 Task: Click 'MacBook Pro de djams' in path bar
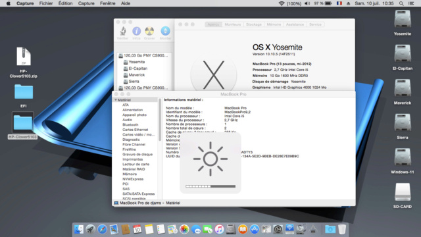click(x=140, y=203)
